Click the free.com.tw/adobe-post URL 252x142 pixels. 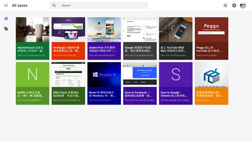click(x=102, y=55)
